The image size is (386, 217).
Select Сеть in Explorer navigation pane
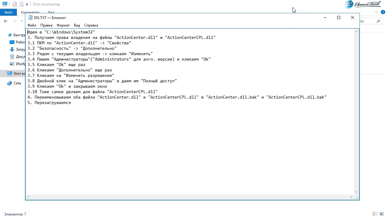(x=14, y=83)
